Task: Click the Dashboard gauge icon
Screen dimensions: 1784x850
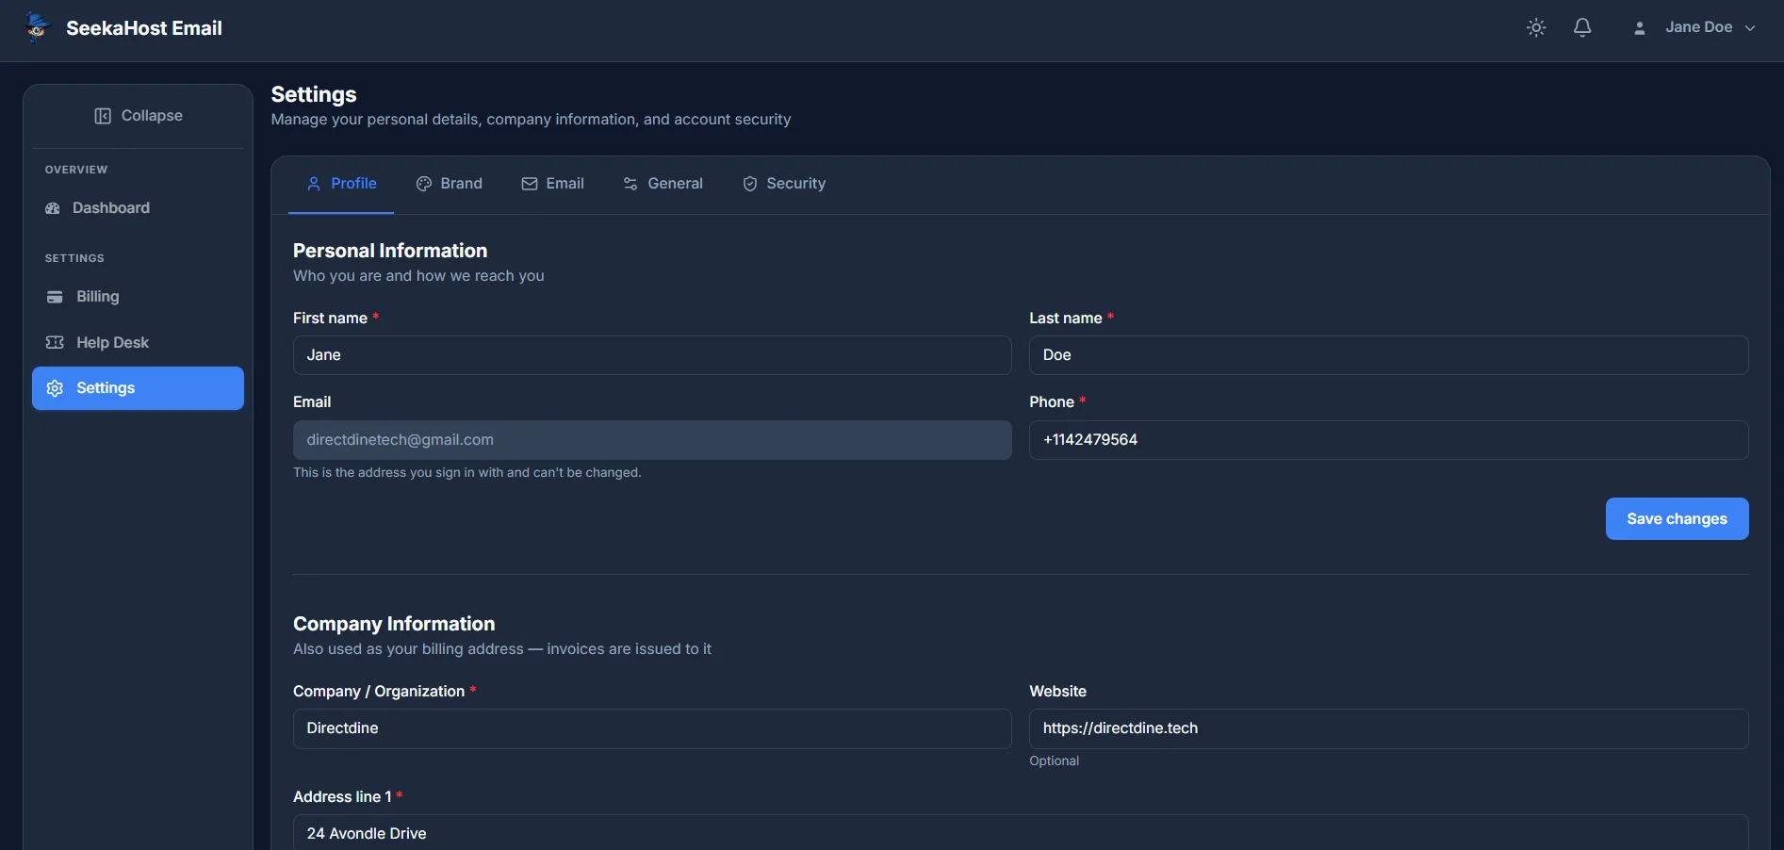Action: 53,208
